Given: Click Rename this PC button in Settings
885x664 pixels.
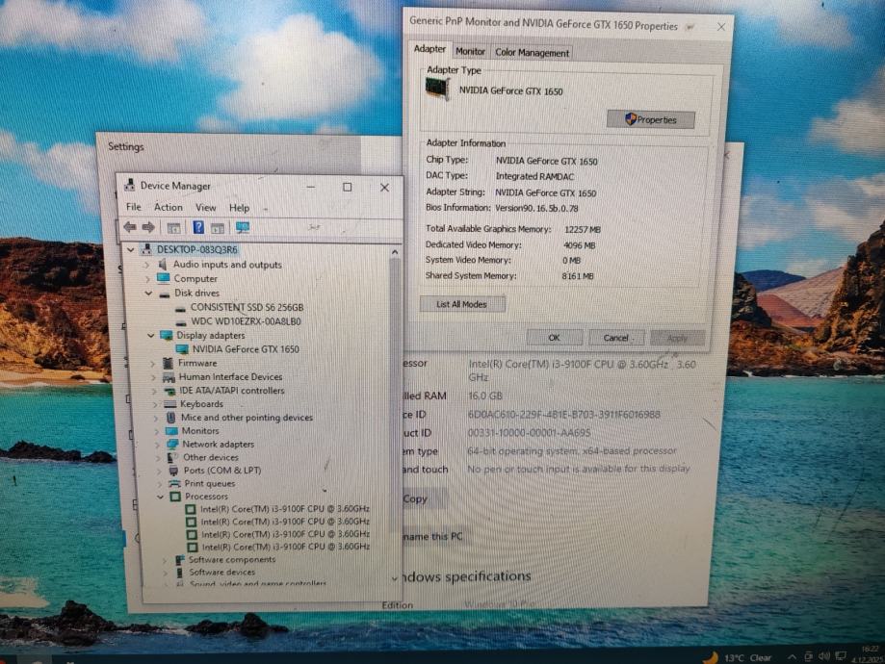Looking at the screenshot, I should pos(433,537).
